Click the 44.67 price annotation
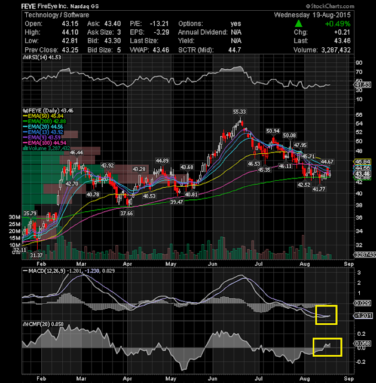 pos(327,162)
